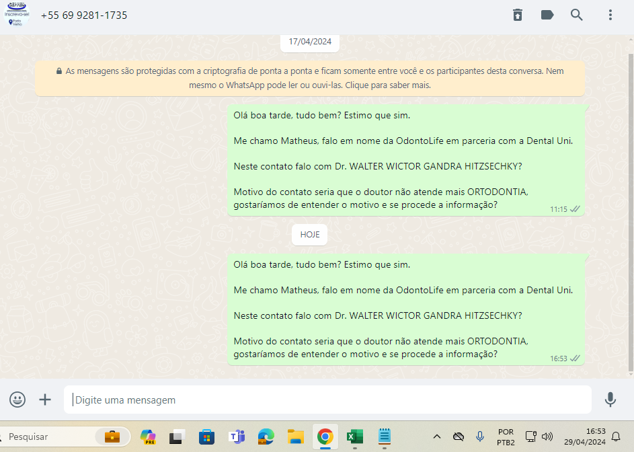The height and width of the screenshot is (452, 634).
Task: Switch to Excel in the taskbar
Action: point(354,437)
